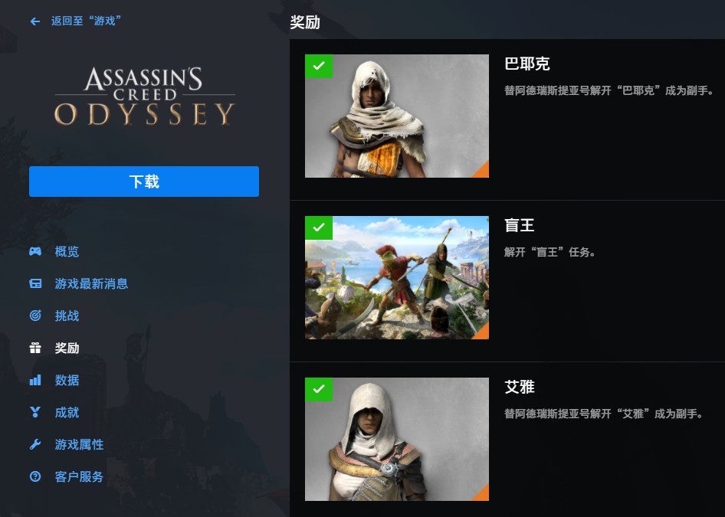Click the gift icon beside 奖励
725x517 pixels.
[35, 348]
